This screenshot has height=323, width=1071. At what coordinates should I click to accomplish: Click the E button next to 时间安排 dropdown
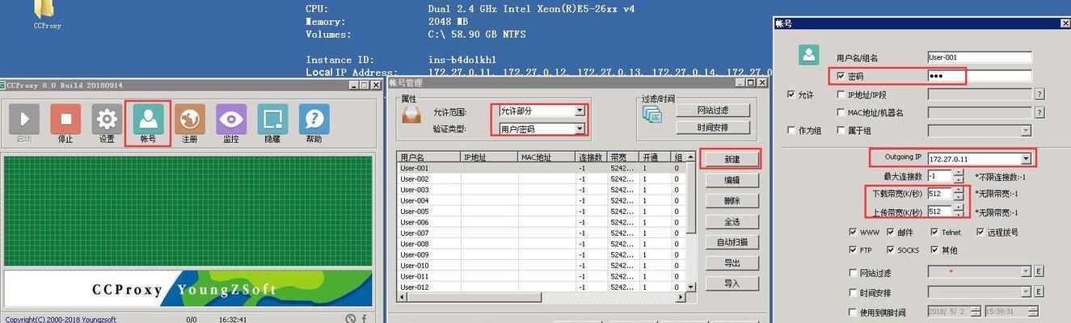coord(1039,292)
